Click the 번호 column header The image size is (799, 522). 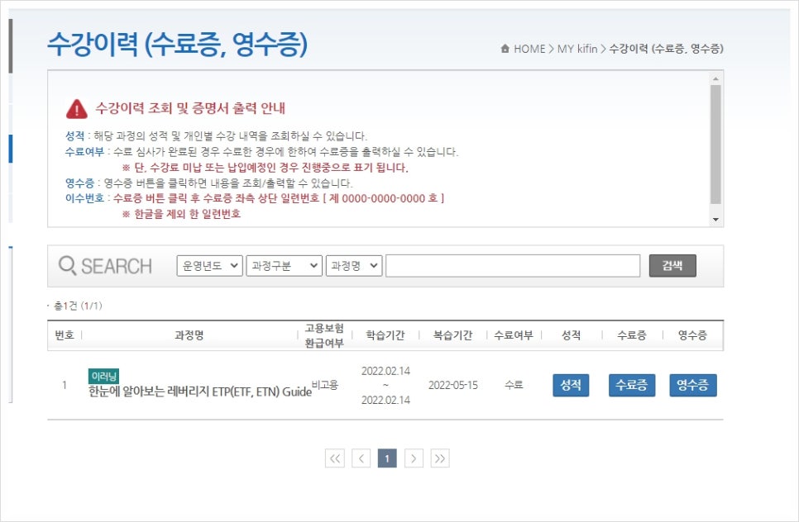tap(65, 335)
